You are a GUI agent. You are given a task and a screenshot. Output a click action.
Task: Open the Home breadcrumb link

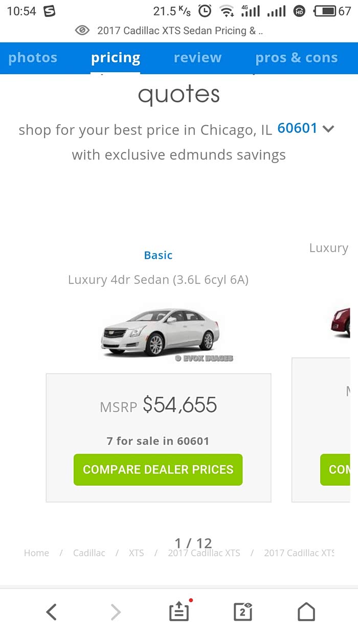(x=36, y=553)
